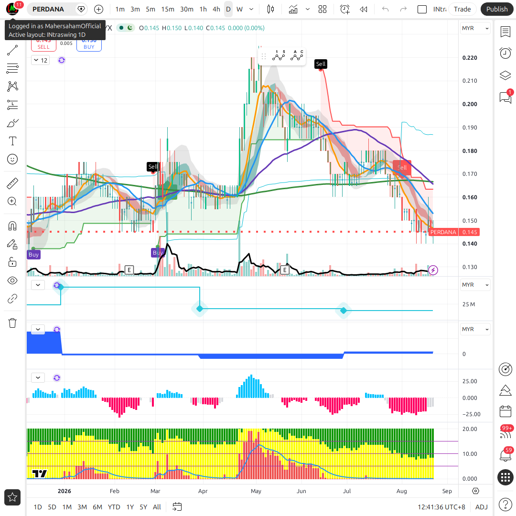
Task: Select the trend line drawing tool
Action: (12, 50)
